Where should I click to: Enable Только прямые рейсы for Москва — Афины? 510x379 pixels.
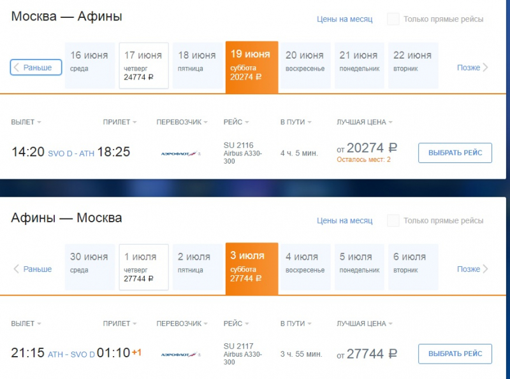tap(393, 19)
